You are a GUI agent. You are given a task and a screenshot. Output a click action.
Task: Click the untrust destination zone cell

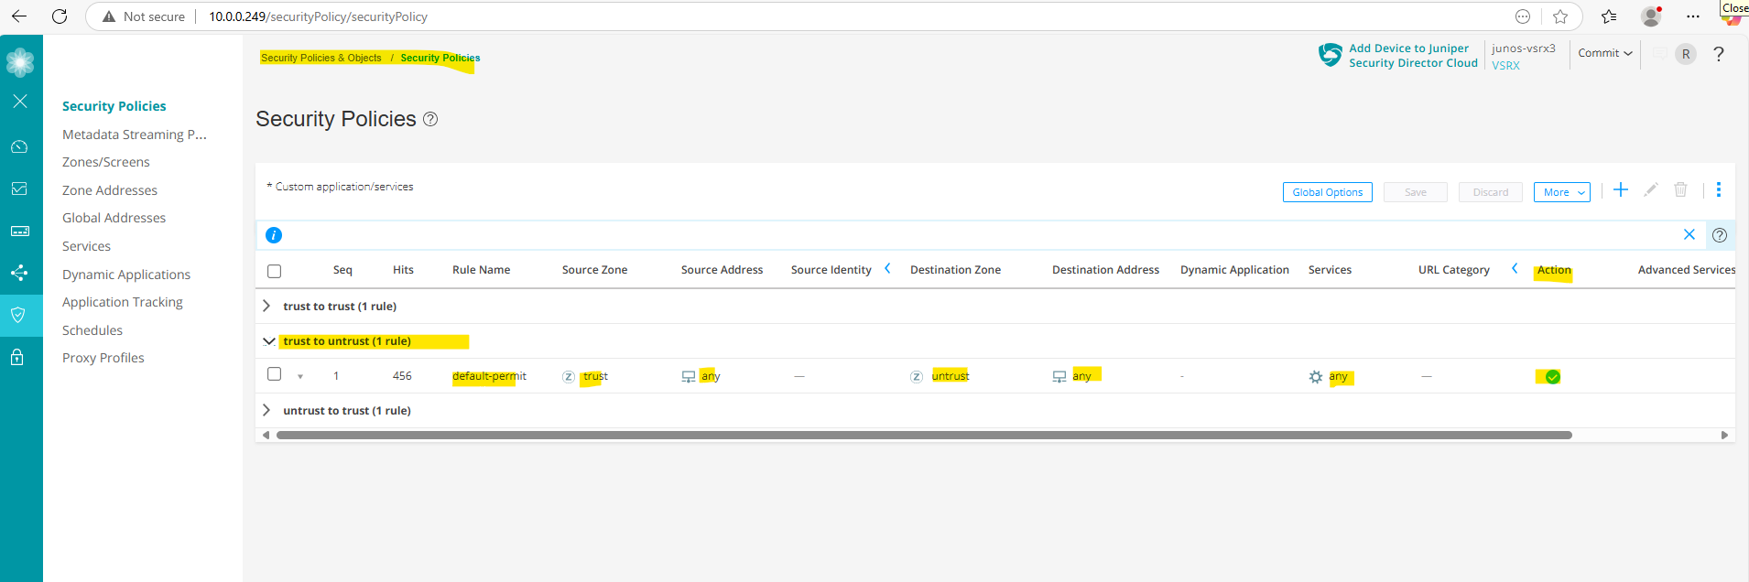tap(951, 376)
